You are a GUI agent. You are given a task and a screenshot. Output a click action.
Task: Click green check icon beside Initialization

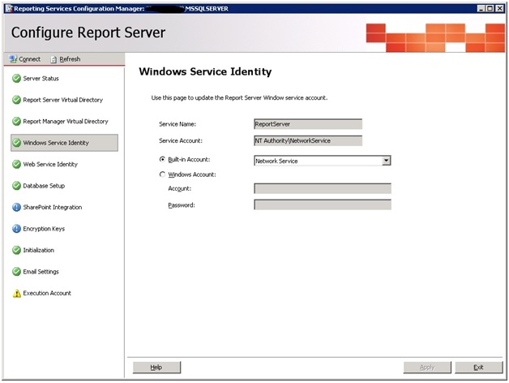16,250
